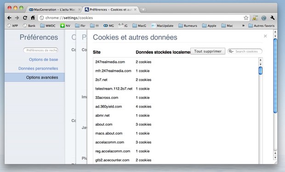Select the 33across.com row
This screenshot has height=172, width=285.
pyautogui.click(x=176, y=97)
